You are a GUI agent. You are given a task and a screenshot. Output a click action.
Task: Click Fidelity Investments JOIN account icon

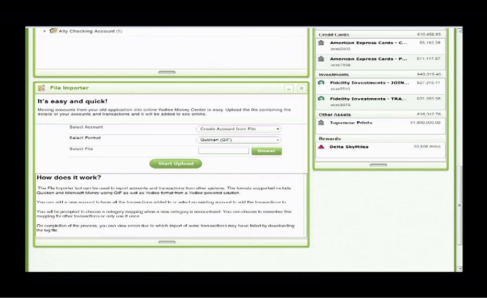(x=321, y=83)
